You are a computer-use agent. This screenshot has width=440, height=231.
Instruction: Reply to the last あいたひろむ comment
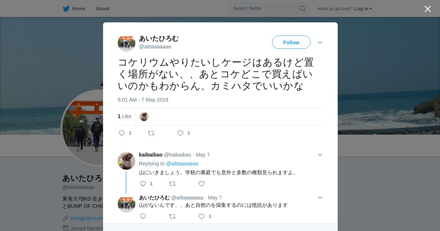[143, 216]
